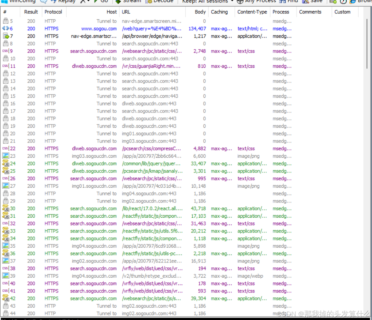Screen dimensions: 372x320
Task: Click the body size 43,718 cell
Action: (x=198, y=209)
